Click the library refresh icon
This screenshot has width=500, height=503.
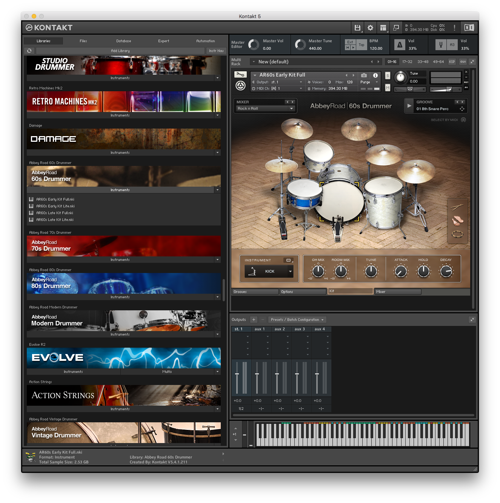click(x=29, y=51)
